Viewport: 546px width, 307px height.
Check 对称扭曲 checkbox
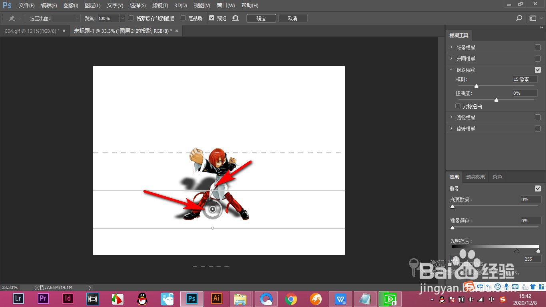pyautogui.click(x=458, y=106)
